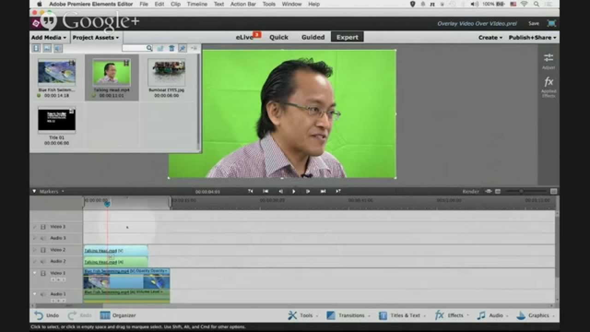The width and height of the screenshot is (590, 332).
Task: Select the Title 01 thumbnail
Action: pos(57,119)
